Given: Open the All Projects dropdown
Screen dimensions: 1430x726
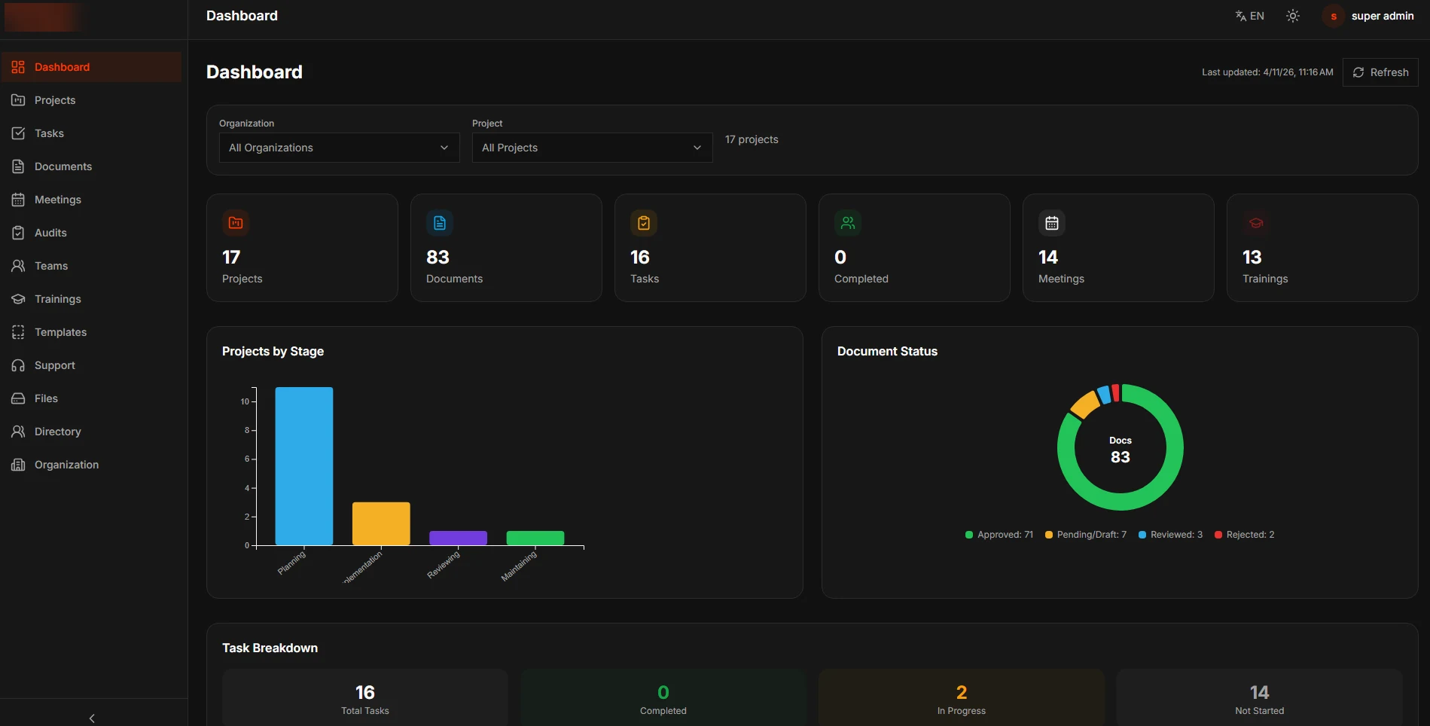Looking at the screenshot, I should click(x=592, y=148).
